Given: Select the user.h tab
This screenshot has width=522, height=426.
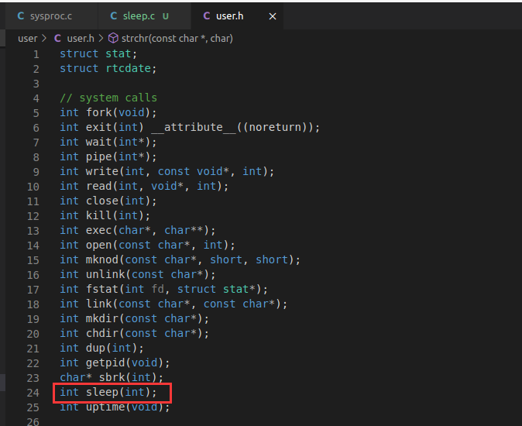Looking at the screenshot, I should point(237,16).
